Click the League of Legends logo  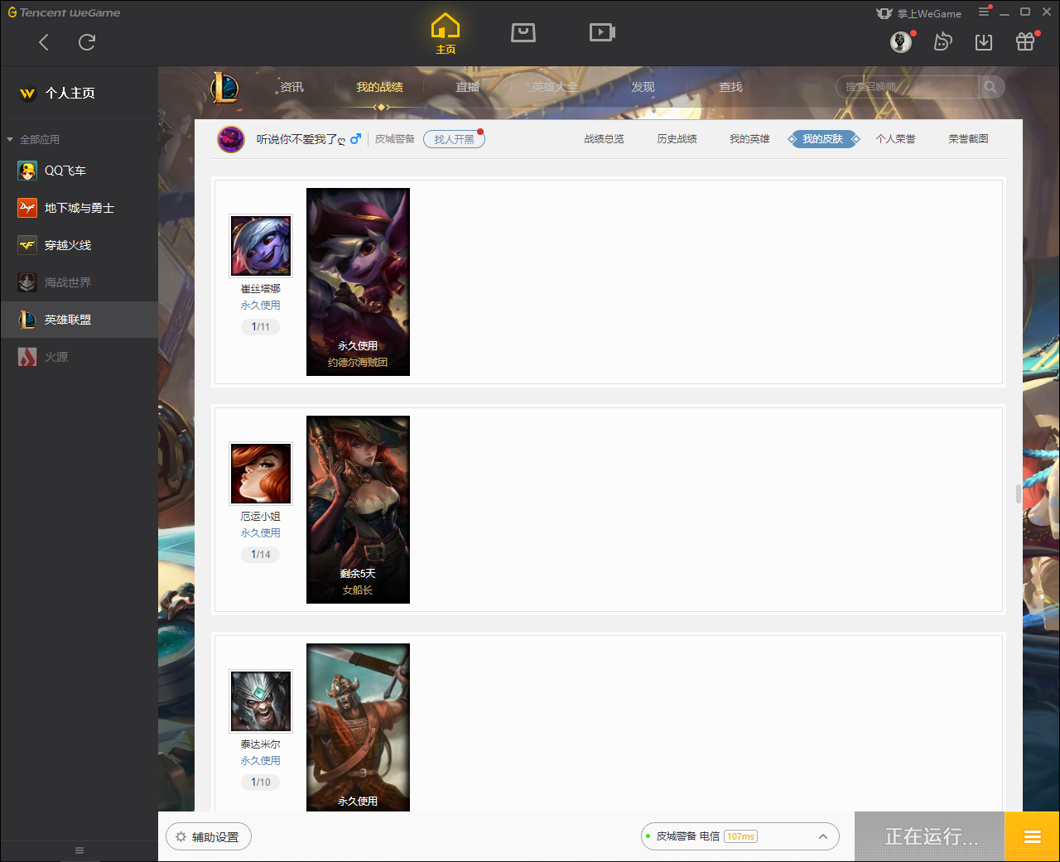tap(224, 87)
